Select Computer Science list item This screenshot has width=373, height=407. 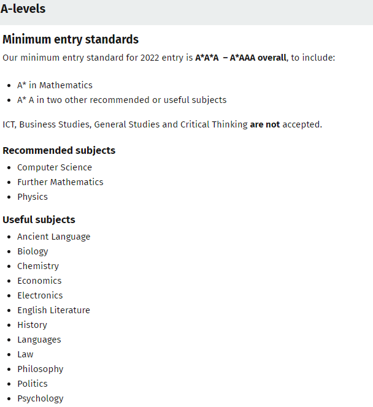tap(55, 167)
